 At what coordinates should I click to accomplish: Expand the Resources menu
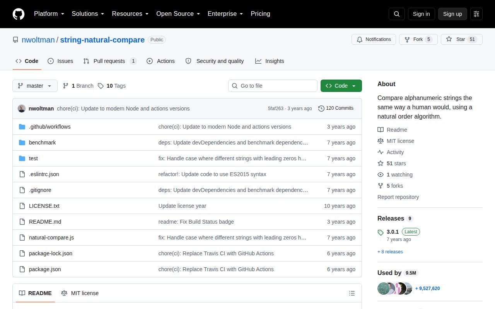pos(130,14)
